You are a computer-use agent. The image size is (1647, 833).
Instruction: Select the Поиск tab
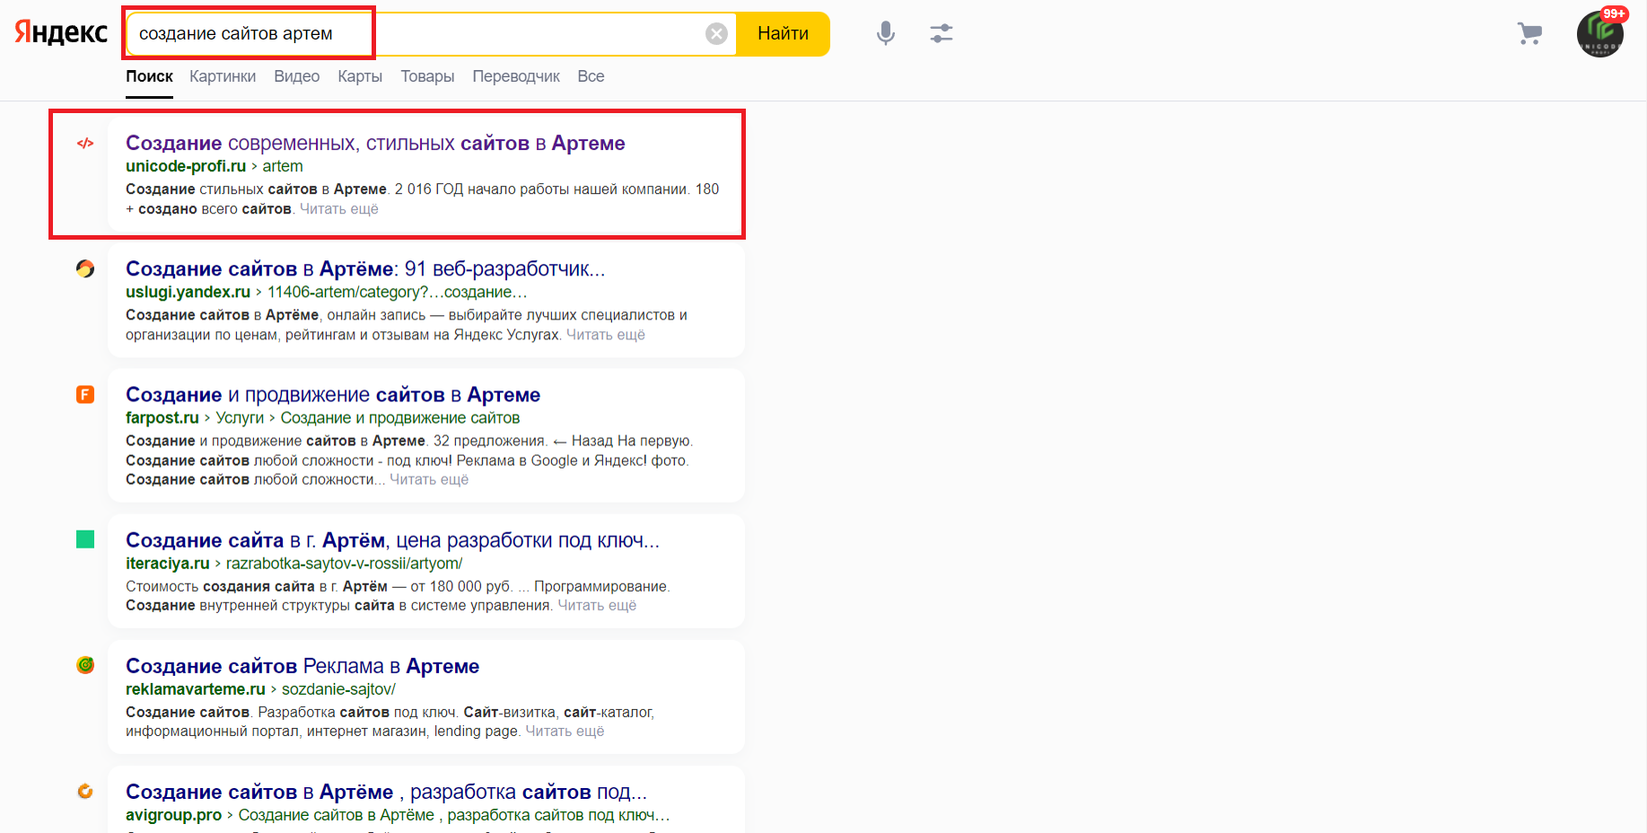coord(149,76)
